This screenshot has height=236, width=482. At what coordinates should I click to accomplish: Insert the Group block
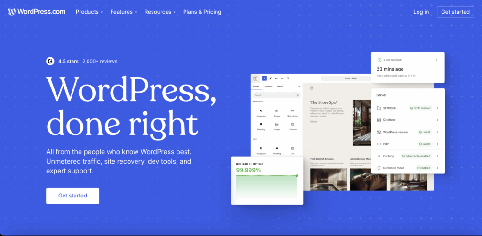click(277, 113)
